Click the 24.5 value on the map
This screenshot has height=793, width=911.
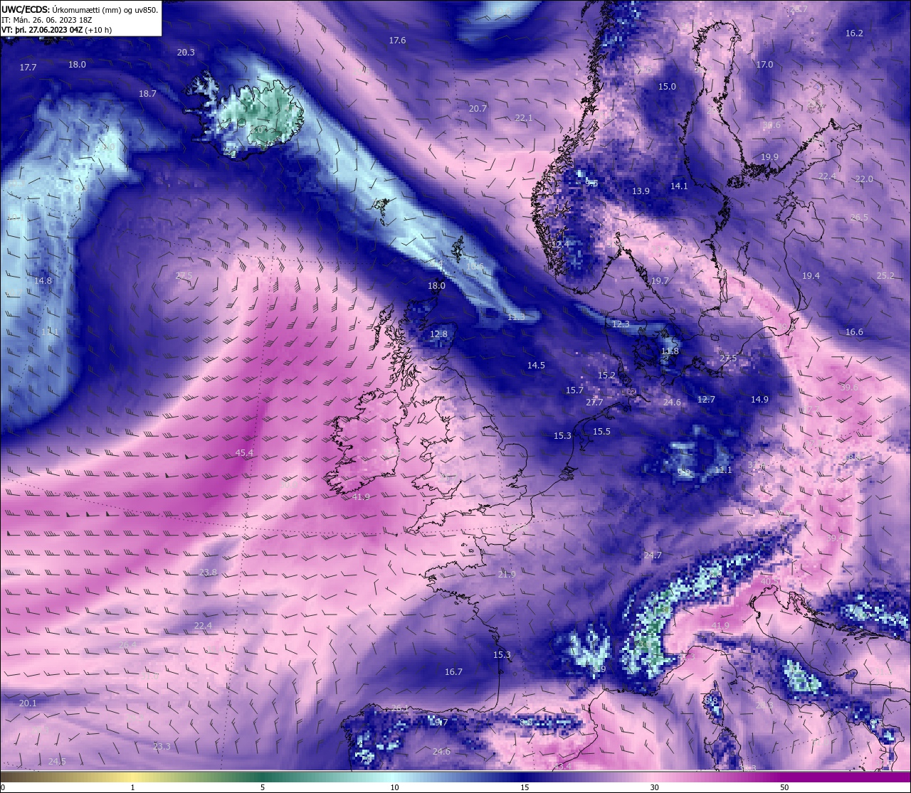pos(57,762)
